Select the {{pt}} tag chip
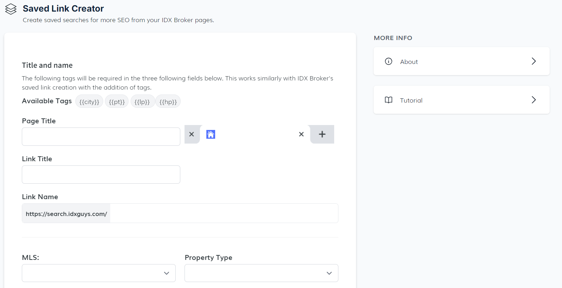 pyautogui.click(x=117, y=102)
